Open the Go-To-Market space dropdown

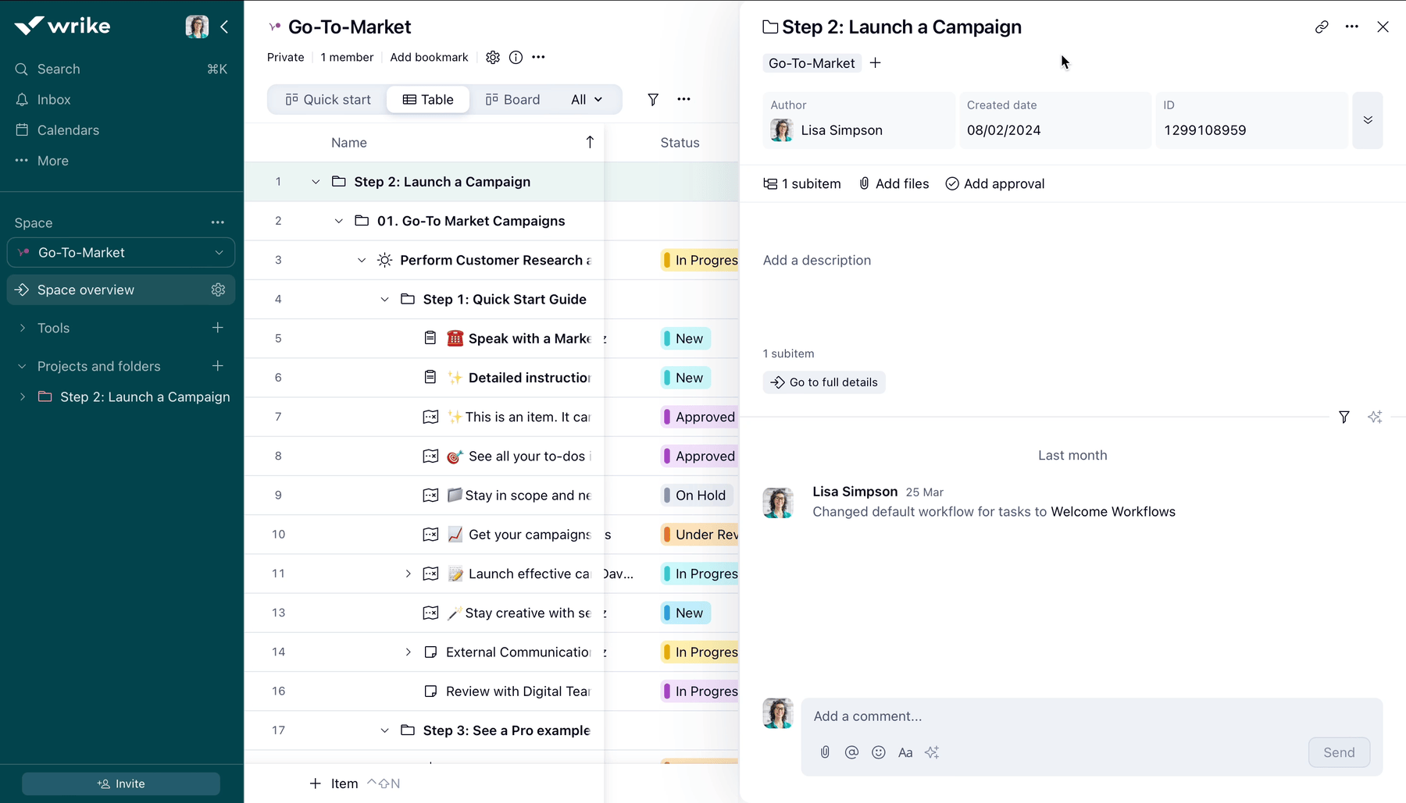219,253
